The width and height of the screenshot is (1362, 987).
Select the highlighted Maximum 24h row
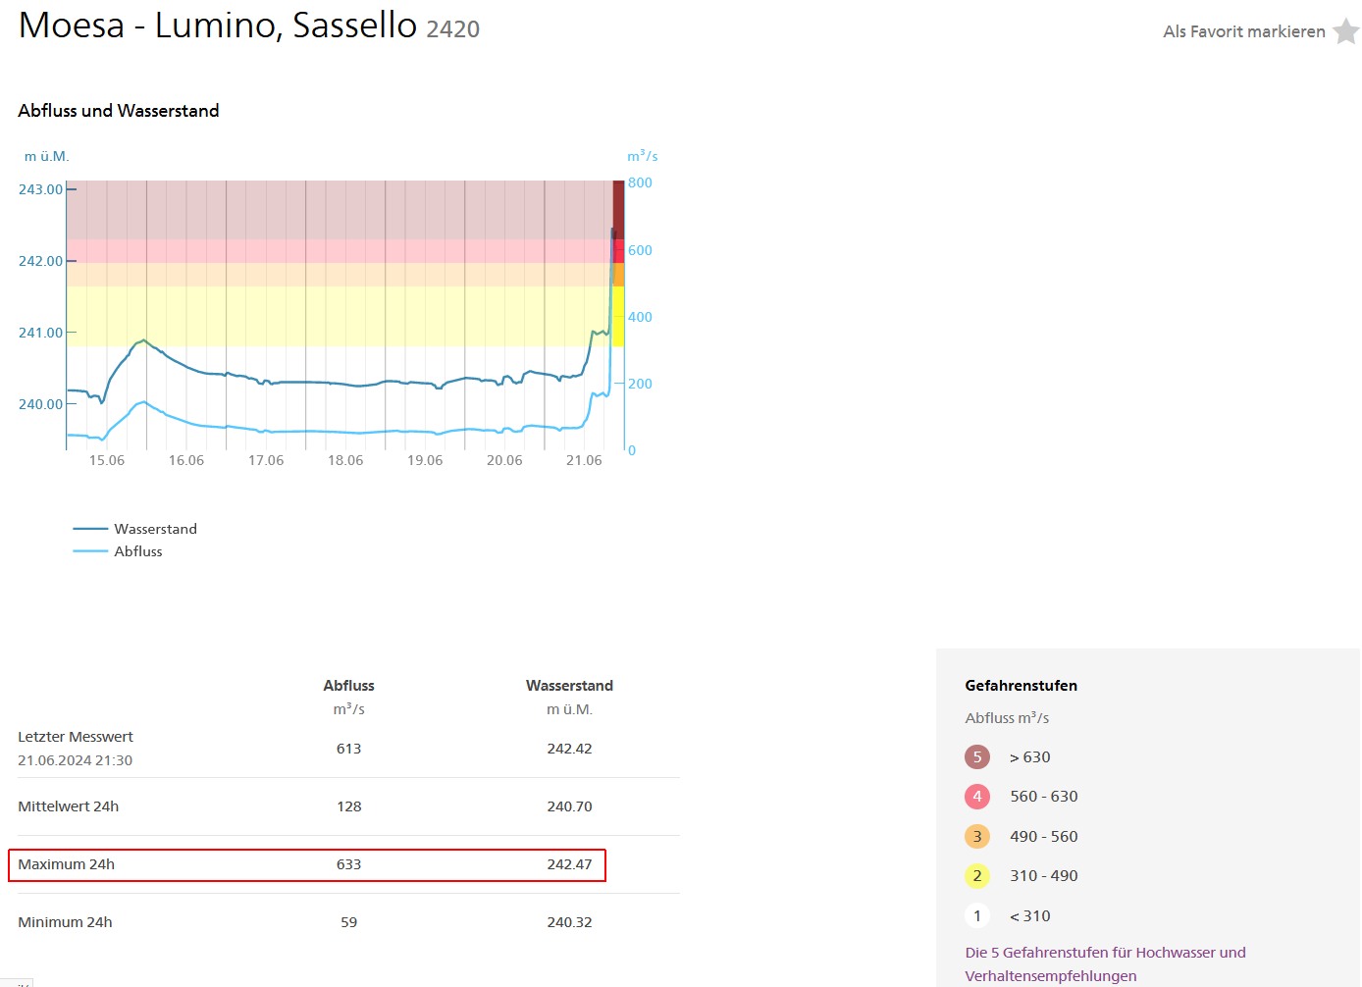306,865
